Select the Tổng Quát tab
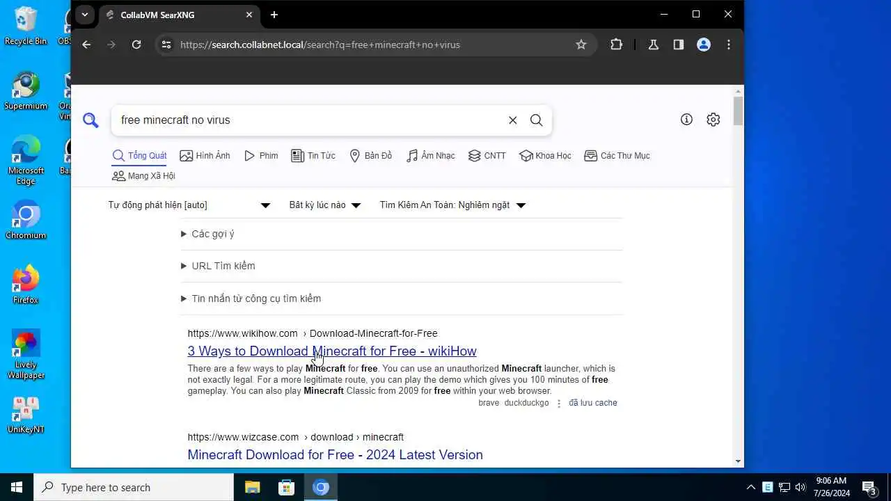This screenshot has height=501, width=891. tap(139, 156)
